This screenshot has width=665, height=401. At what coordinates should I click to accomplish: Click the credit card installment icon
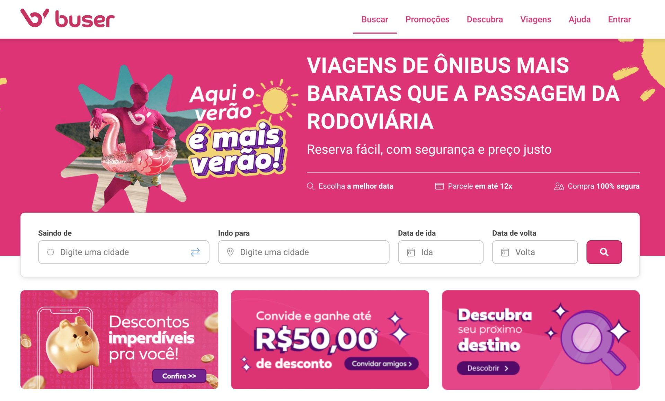[x=439, y=186]
